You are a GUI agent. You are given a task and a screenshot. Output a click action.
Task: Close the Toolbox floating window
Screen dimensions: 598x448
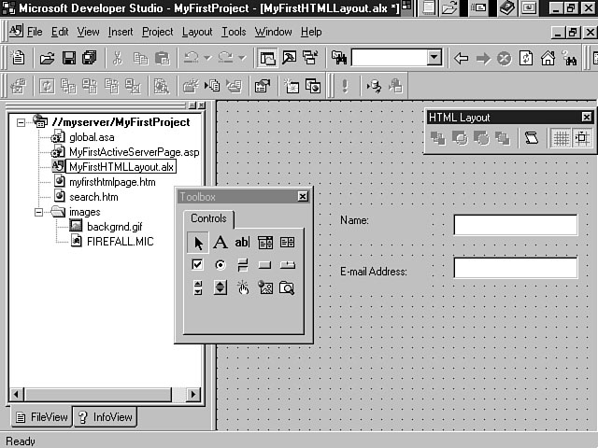click(x=303, y=197)
